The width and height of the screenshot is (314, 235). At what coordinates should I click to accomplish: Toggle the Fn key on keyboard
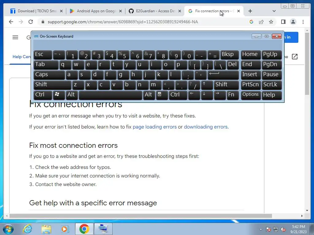(x=233, y=95)
